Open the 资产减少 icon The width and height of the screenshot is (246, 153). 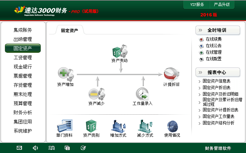[97, 94]
